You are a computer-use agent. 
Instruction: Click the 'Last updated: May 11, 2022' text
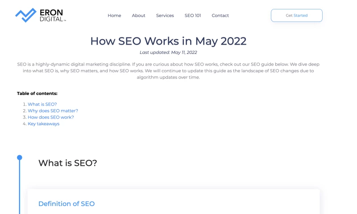tap(168, 53)
